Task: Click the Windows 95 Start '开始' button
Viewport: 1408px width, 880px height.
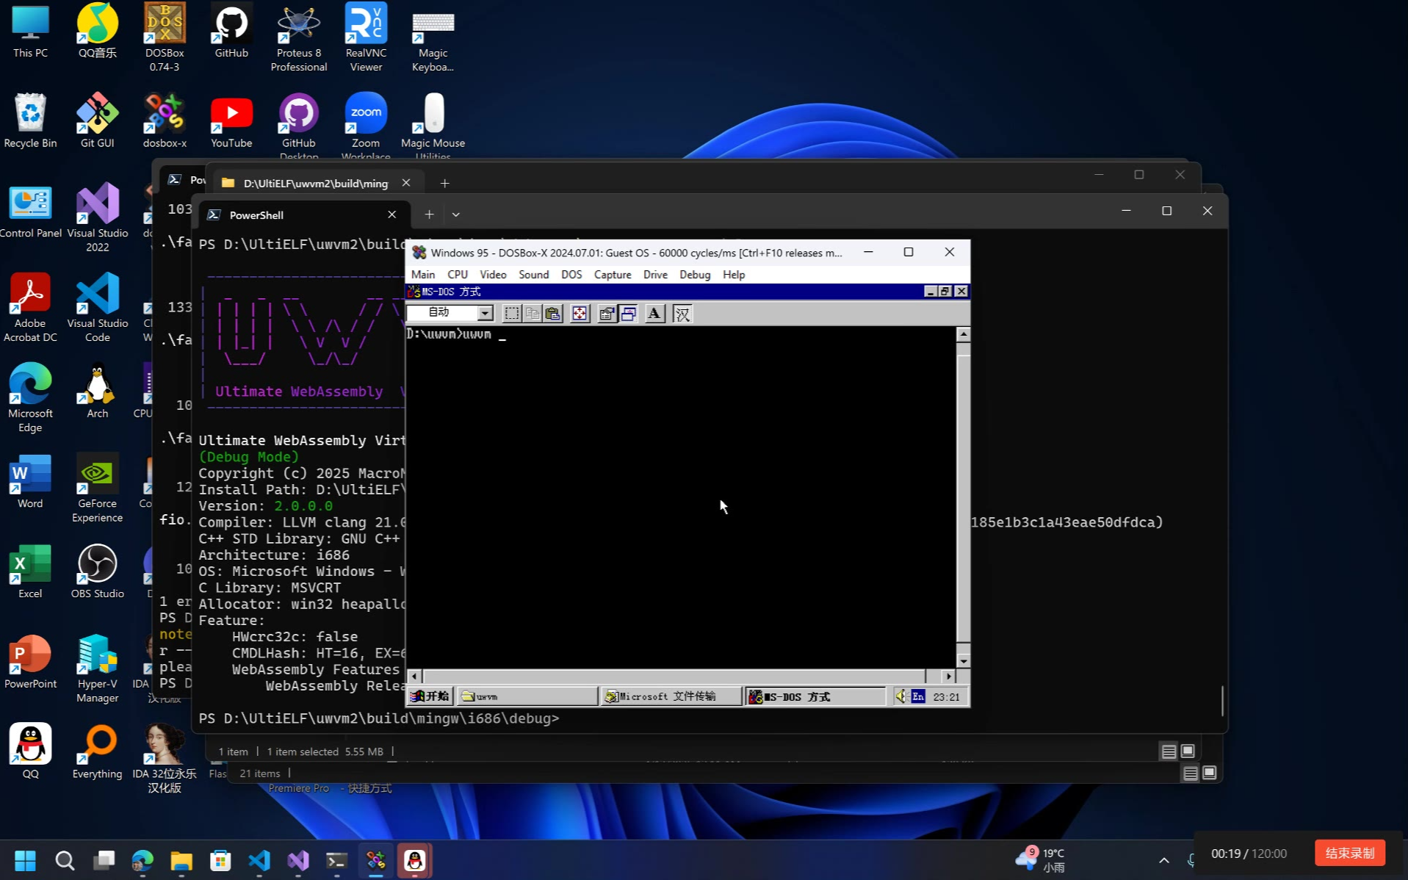Action: click(430, 696)
